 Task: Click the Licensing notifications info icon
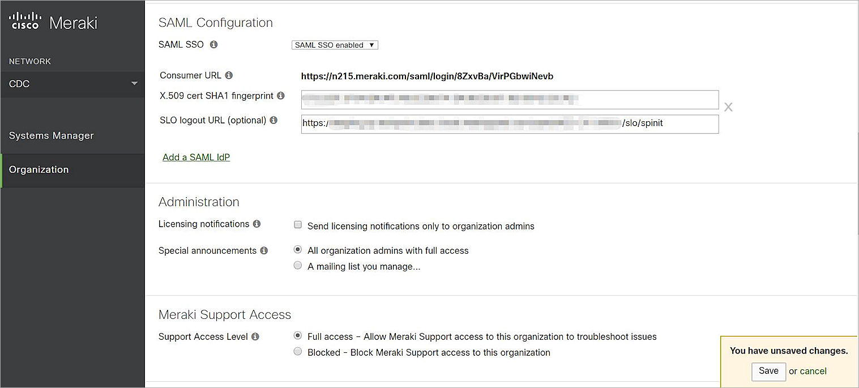coord(257,223)
